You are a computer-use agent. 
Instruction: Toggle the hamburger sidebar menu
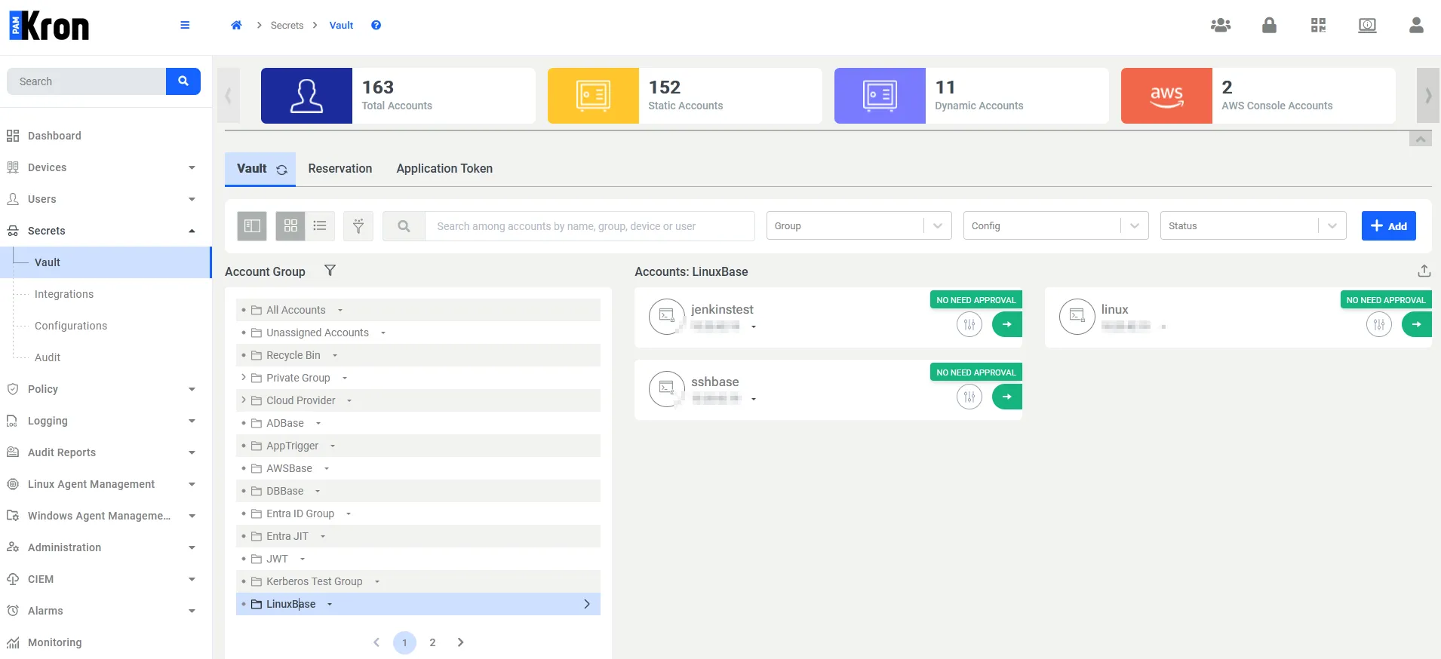185,25
